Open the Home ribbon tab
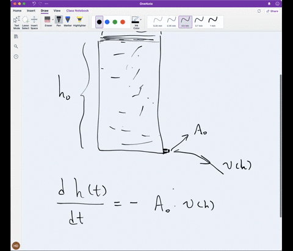Image resolution: width=293 pixels, height=251 pixels. (17, 10)
